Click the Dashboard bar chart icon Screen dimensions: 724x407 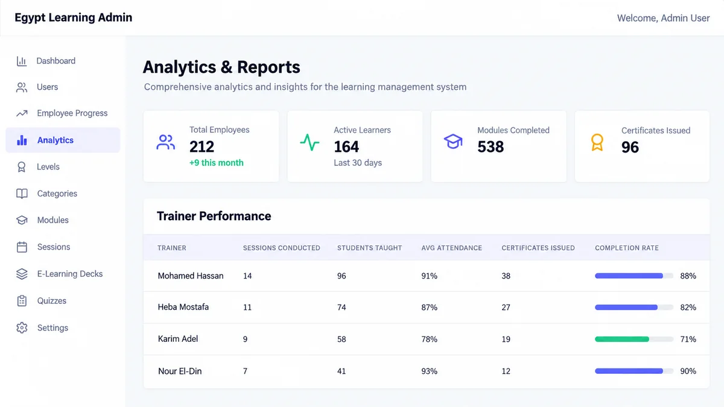click(x=22, y=61)
